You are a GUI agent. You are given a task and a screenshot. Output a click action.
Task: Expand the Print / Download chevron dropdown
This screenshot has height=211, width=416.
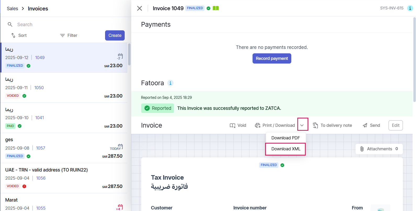[x=302, y=126]
